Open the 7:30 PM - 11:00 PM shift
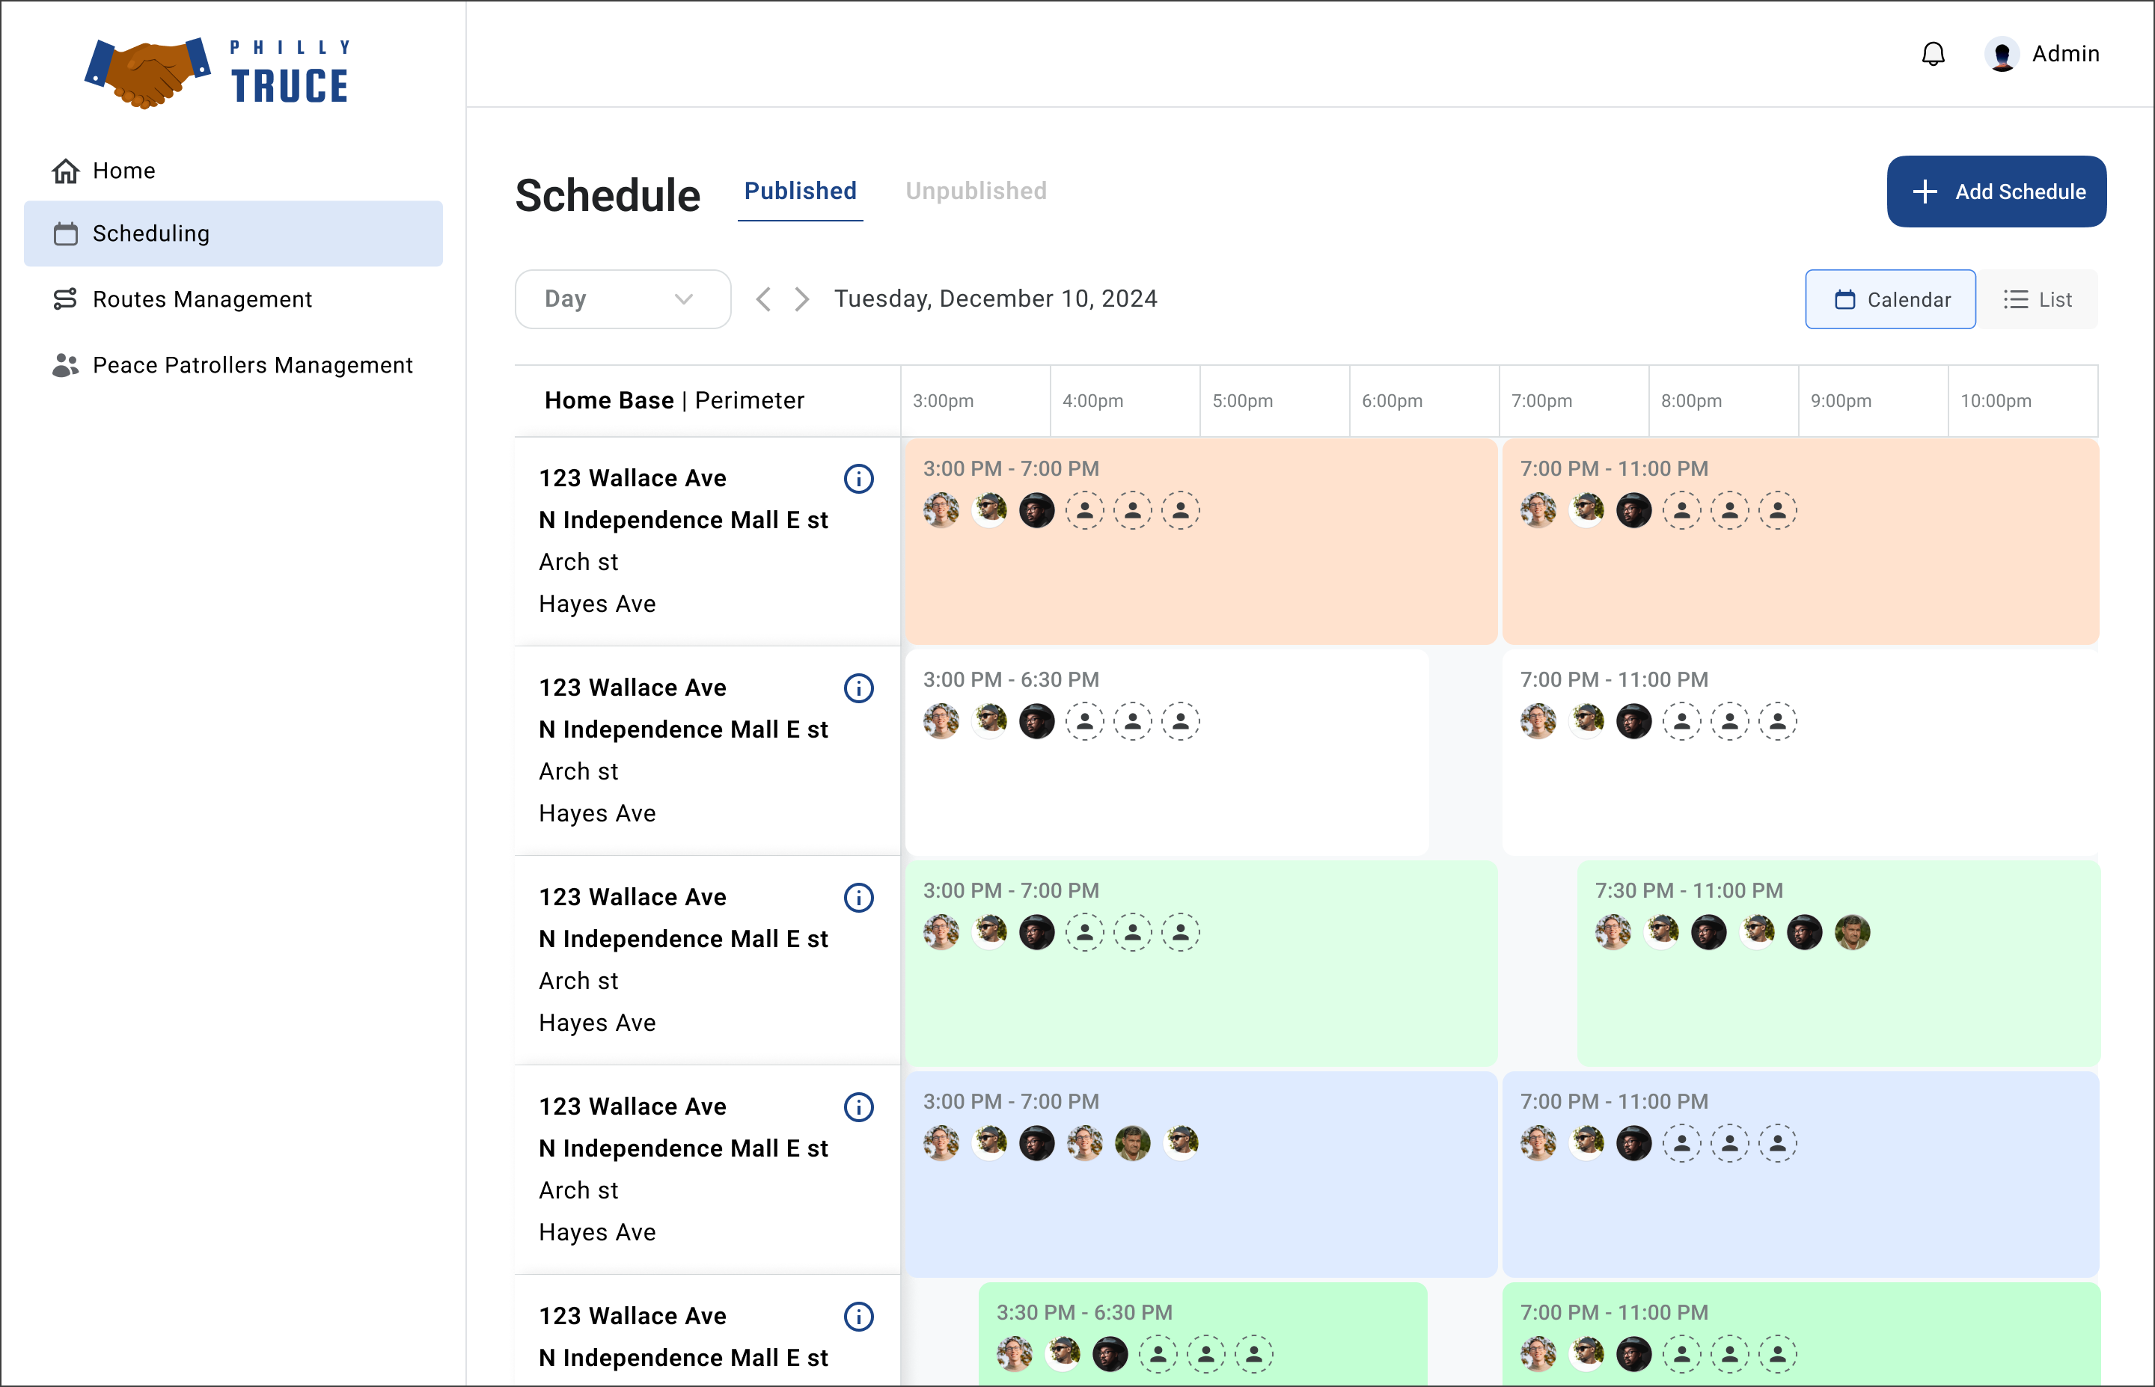The image size is (2155, 1387). (x=1838, y=963)
